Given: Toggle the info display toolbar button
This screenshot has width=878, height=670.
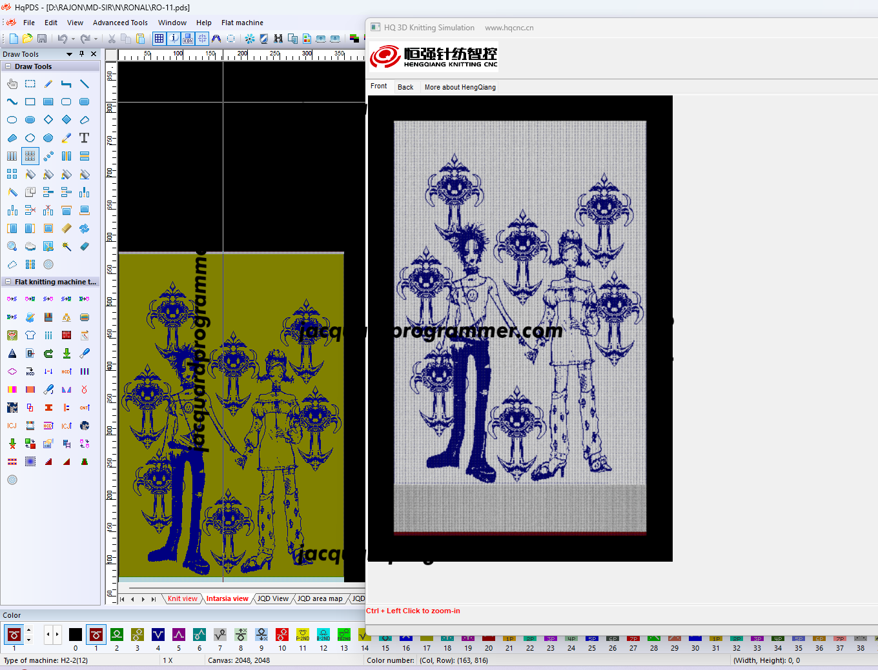Looking at the screenshot, I should click(174, 39).
